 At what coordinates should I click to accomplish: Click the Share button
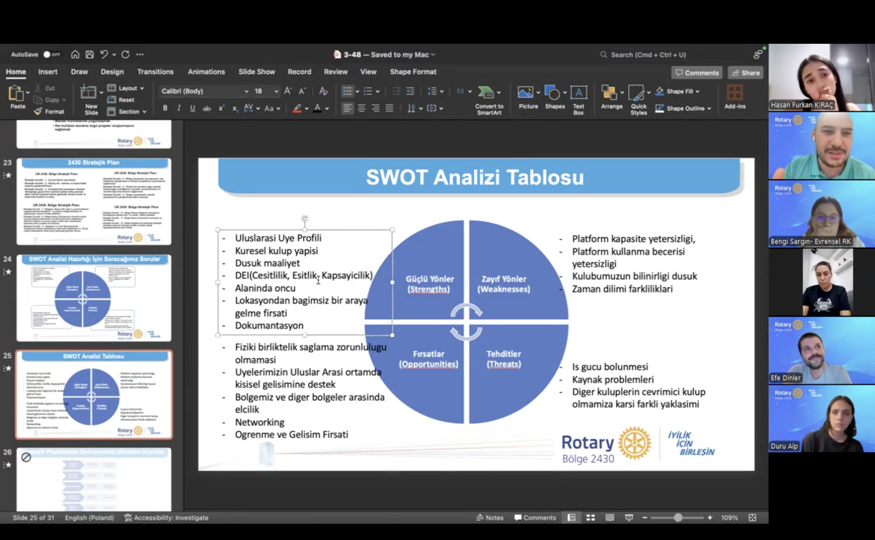(x=746, y=73)
